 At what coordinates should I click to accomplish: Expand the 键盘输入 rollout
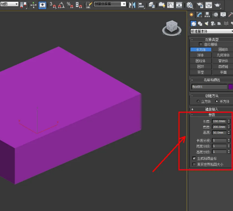(212, 109)
